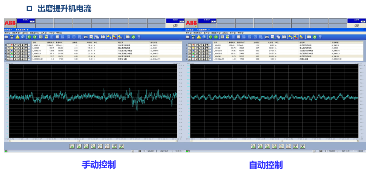The image size is (374, 180).
Task: Click red color swatch of trace 1, manual-control window
Action: (12, 45)
